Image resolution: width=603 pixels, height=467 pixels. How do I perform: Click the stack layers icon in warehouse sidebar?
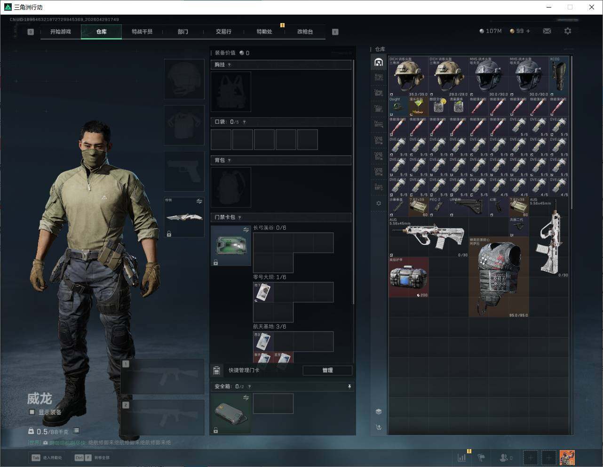pos(379,411)
